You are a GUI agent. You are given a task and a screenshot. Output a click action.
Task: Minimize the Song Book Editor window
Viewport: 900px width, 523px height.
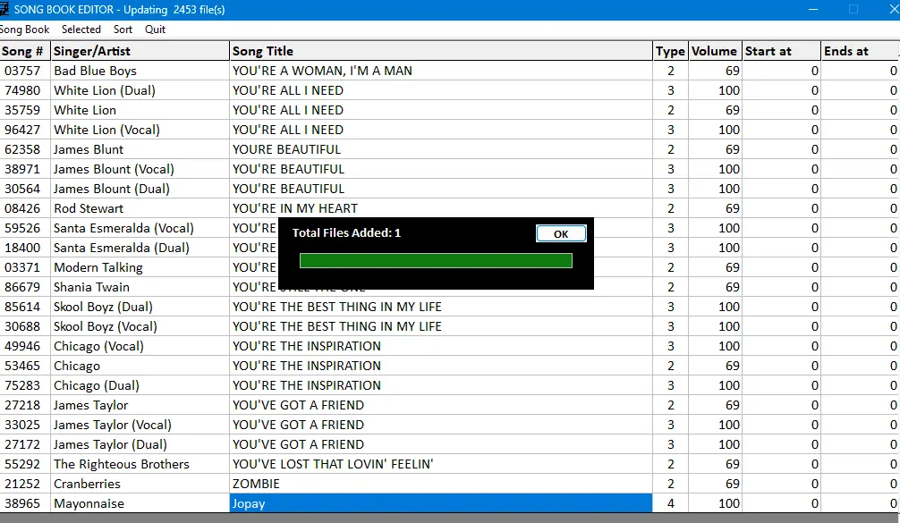click(812, 9)
